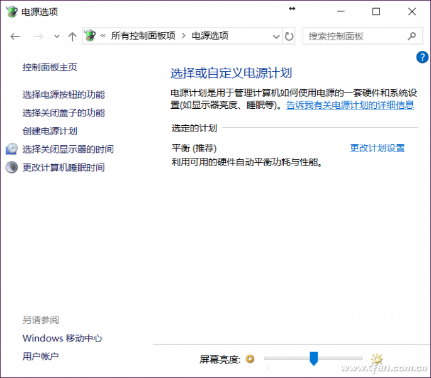Open 告诉我有关电源计划的详细信息 link
This screenshot has height=378, width=431.
(350, 105)
